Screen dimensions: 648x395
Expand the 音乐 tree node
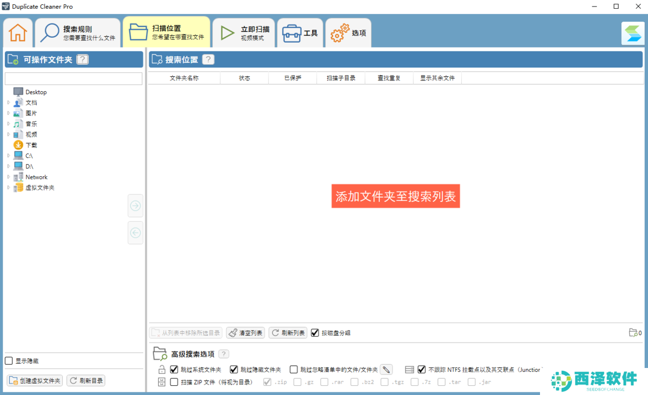(x=9, y=124)
